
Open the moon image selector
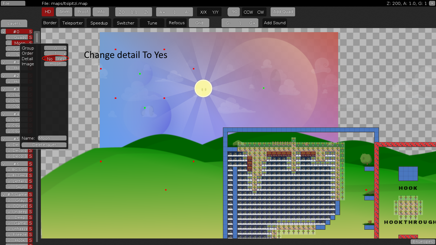[55, 64]
